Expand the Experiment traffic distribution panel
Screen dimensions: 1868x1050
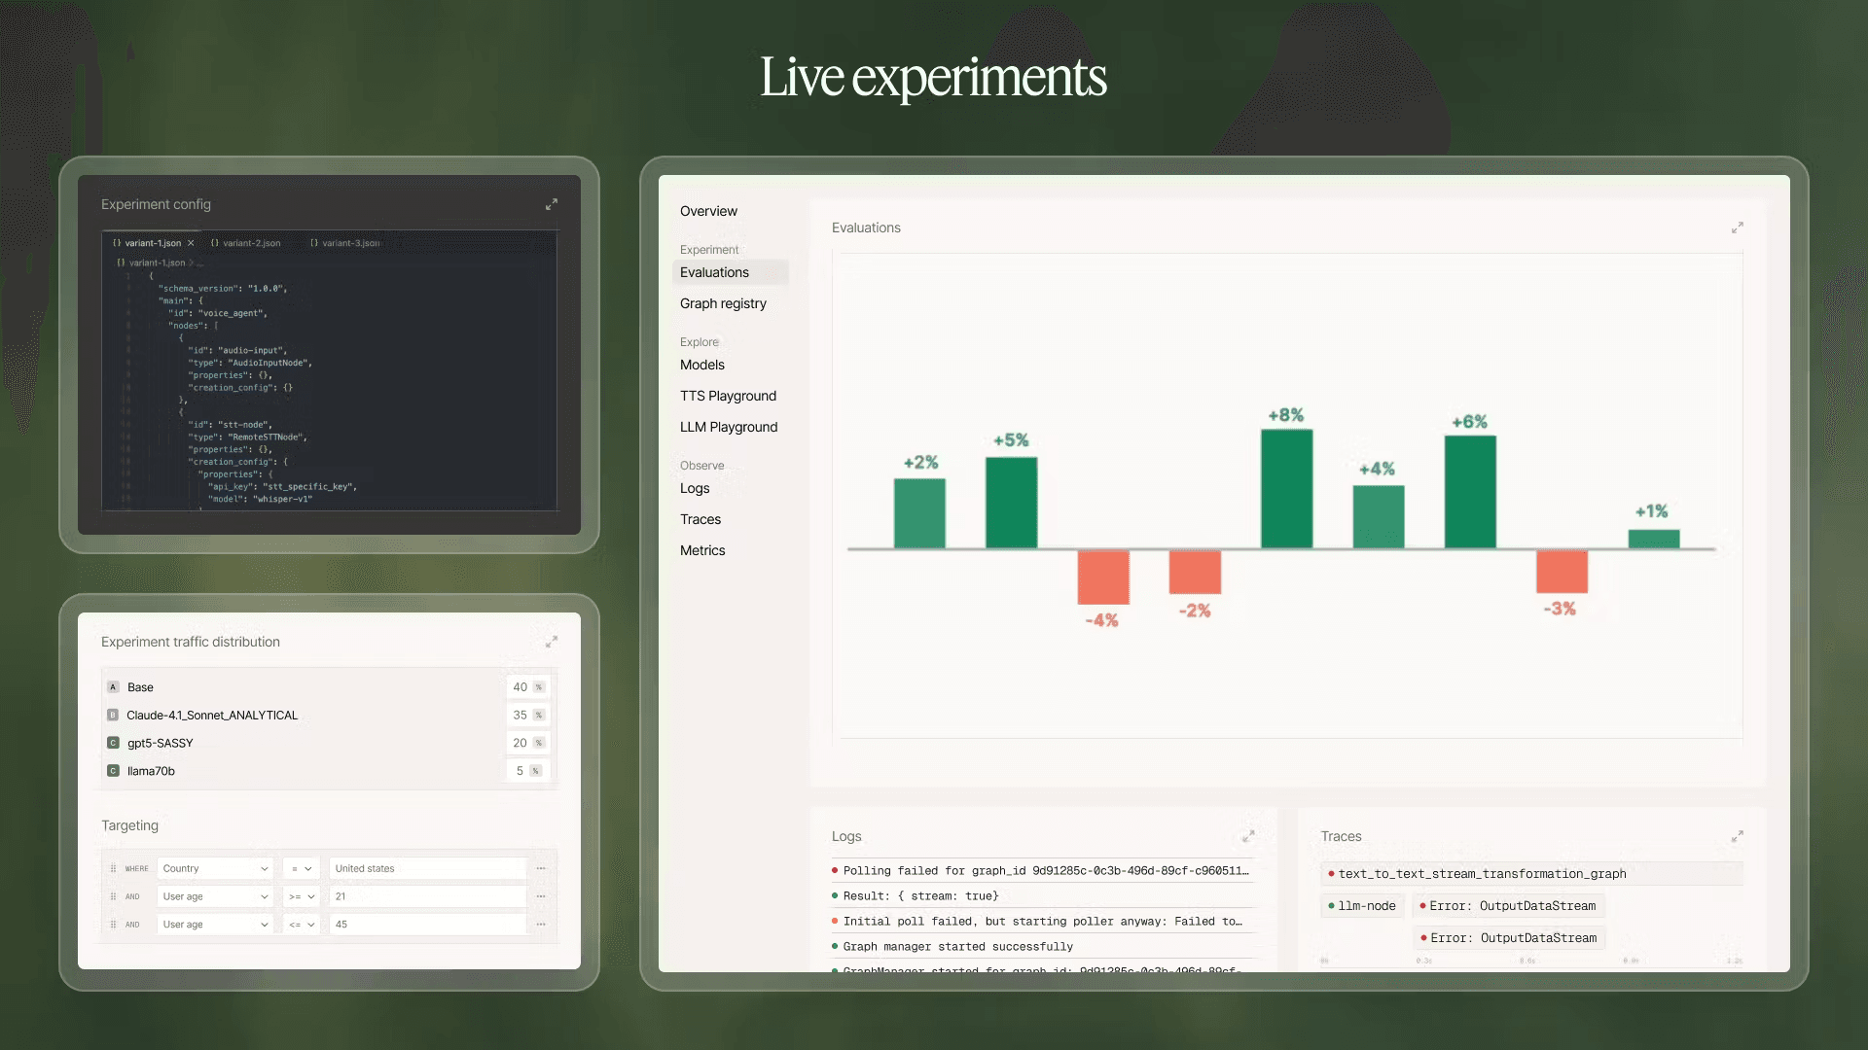pyautogui.click(x=552, y=642)
